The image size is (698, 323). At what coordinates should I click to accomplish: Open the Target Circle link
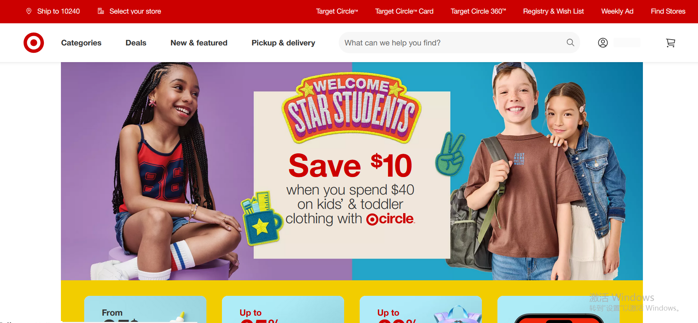coord(337,11)
